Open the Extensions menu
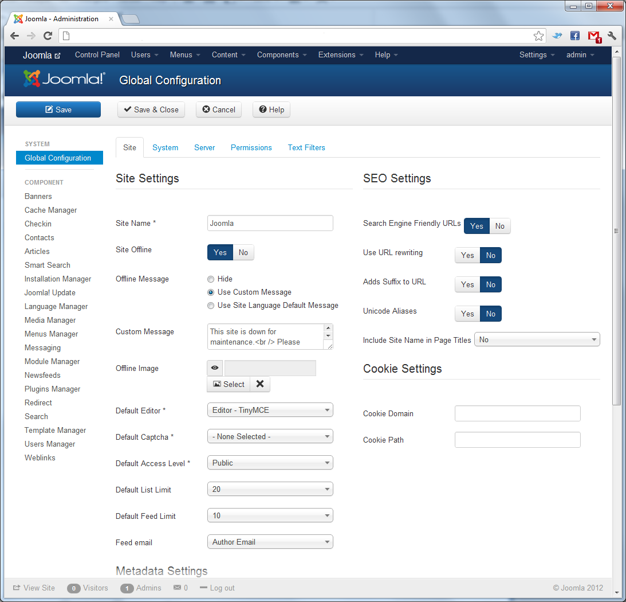Image resolution: width=626 pixels, height=602 pixels. coord(341,55)
